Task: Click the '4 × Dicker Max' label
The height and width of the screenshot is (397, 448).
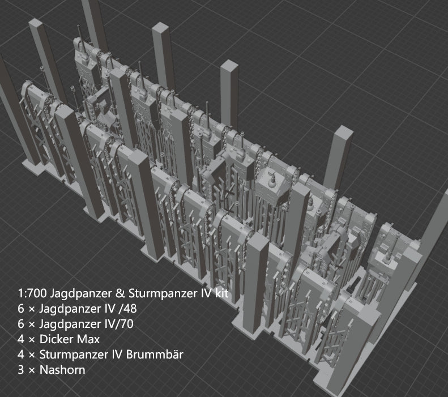Action: 59,340
